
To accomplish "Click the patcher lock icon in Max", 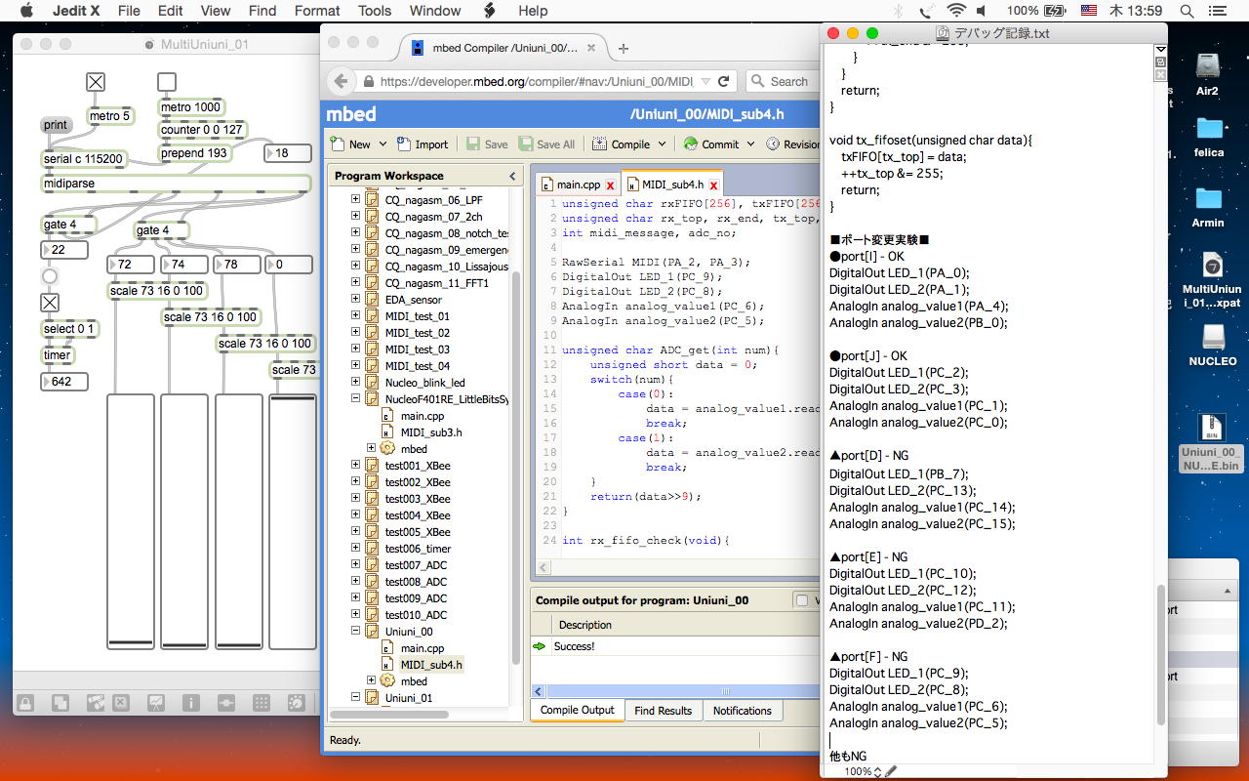I will pyautogui.click(x=25, y=702).
